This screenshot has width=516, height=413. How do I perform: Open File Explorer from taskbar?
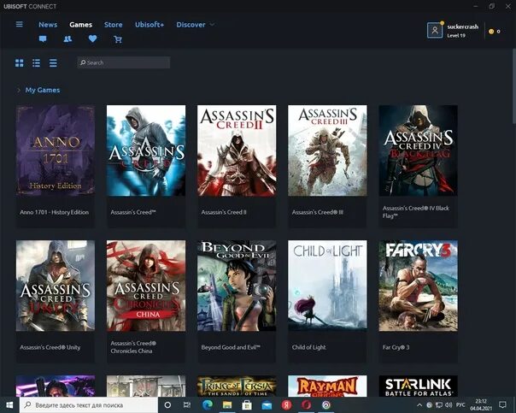pos(227,405)
